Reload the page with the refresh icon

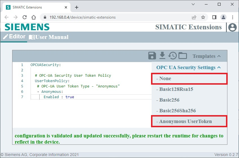(x=25, y=17)
